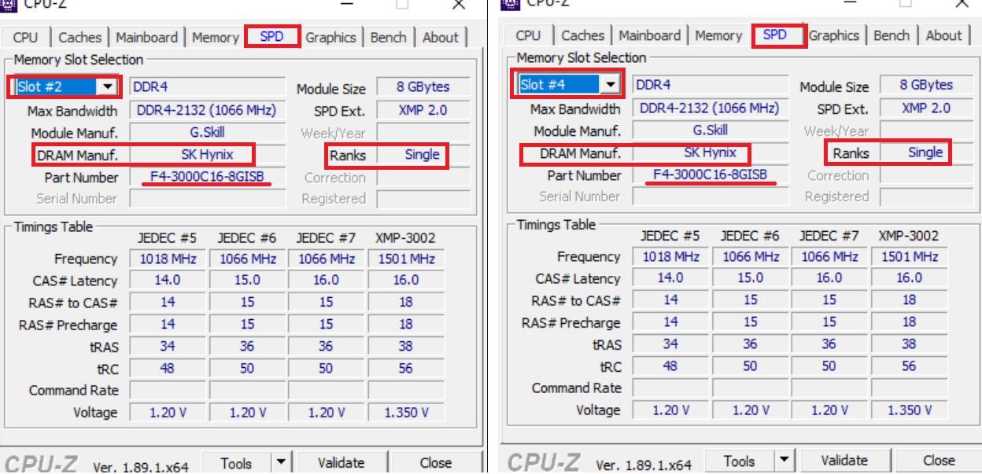The width and height of the screenshot is (982, 474).
Task: Click 1.350 V XMP voltage in right window
Action: [909, 410]
